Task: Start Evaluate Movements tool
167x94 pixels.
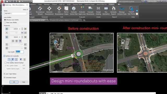Action: (90, 10)
